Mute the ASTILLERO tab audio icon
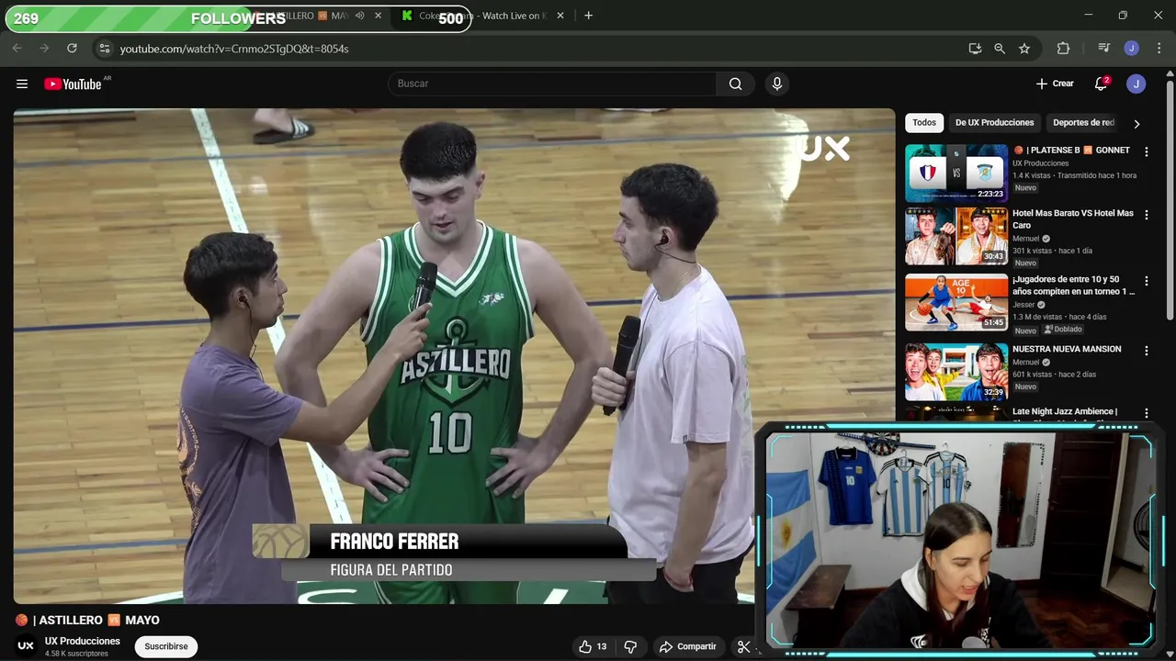This screenshot has height=661, width=1176. click(360, 16)
